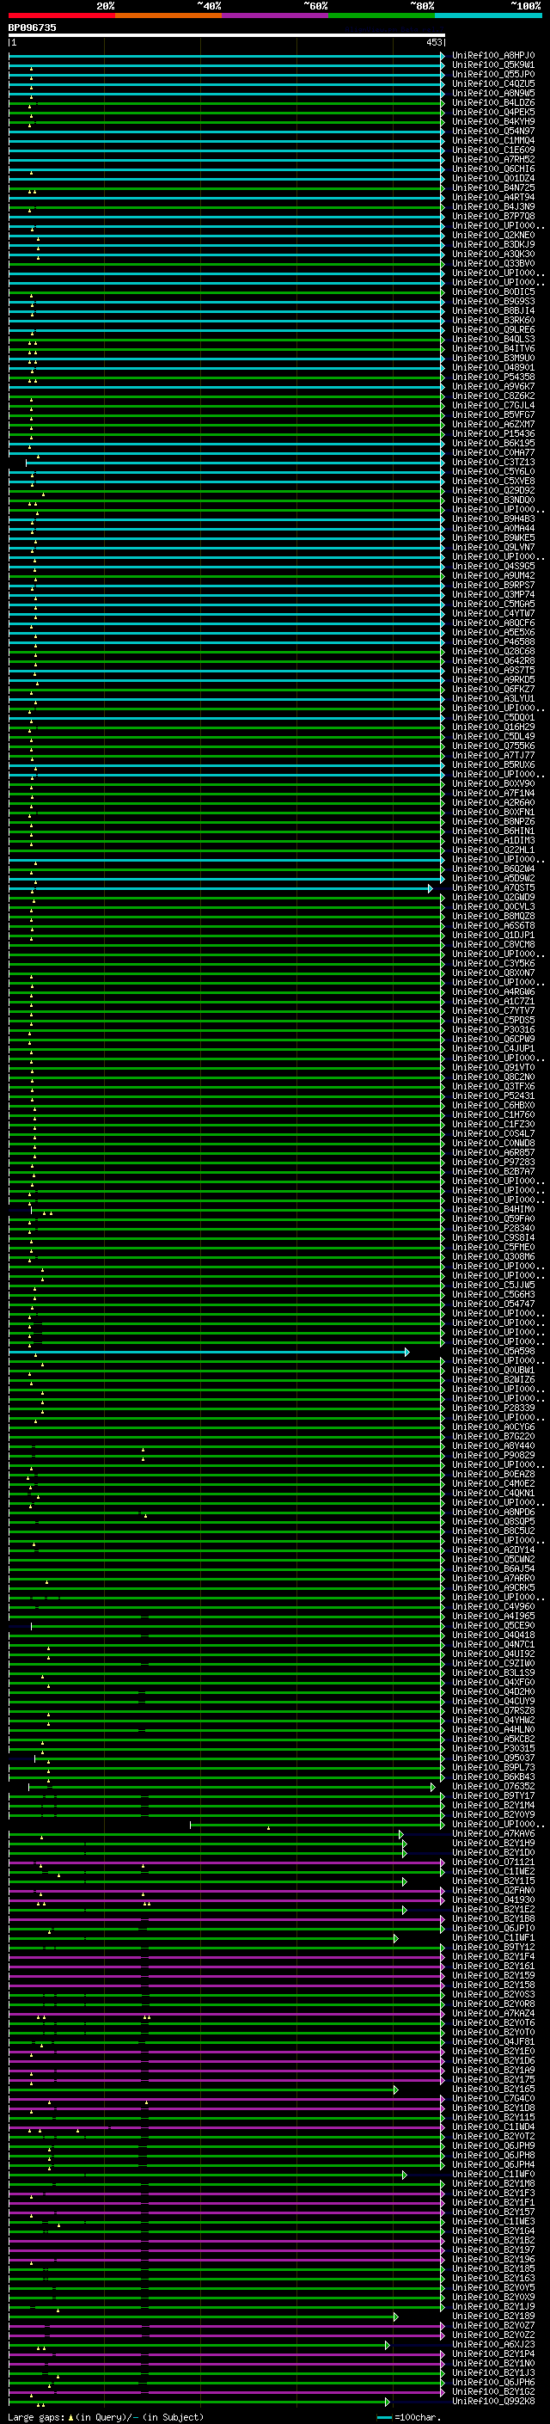The image size is (550, 2424).
Task: Select the UniRef100_B2Y1D6 label
Action: (492, 2061)
